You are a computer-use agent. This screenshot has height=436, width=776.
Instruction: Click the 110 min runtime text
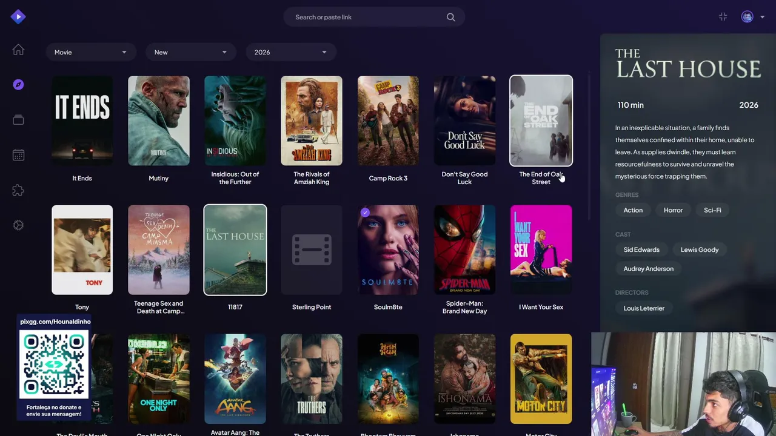click(x=630, y=105)
